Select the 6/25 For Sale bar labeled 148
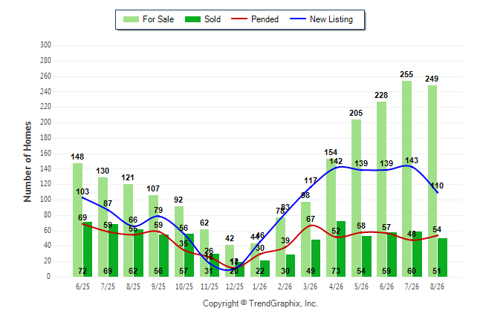Image resolution: width=480 pixels, height=322 pixels. [x=77, y=220]
